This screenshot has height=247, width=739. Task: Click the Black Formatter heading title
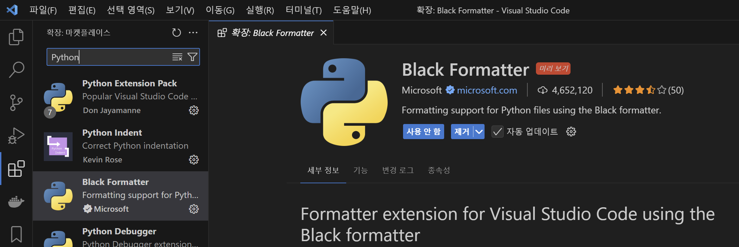click(465, 70)
